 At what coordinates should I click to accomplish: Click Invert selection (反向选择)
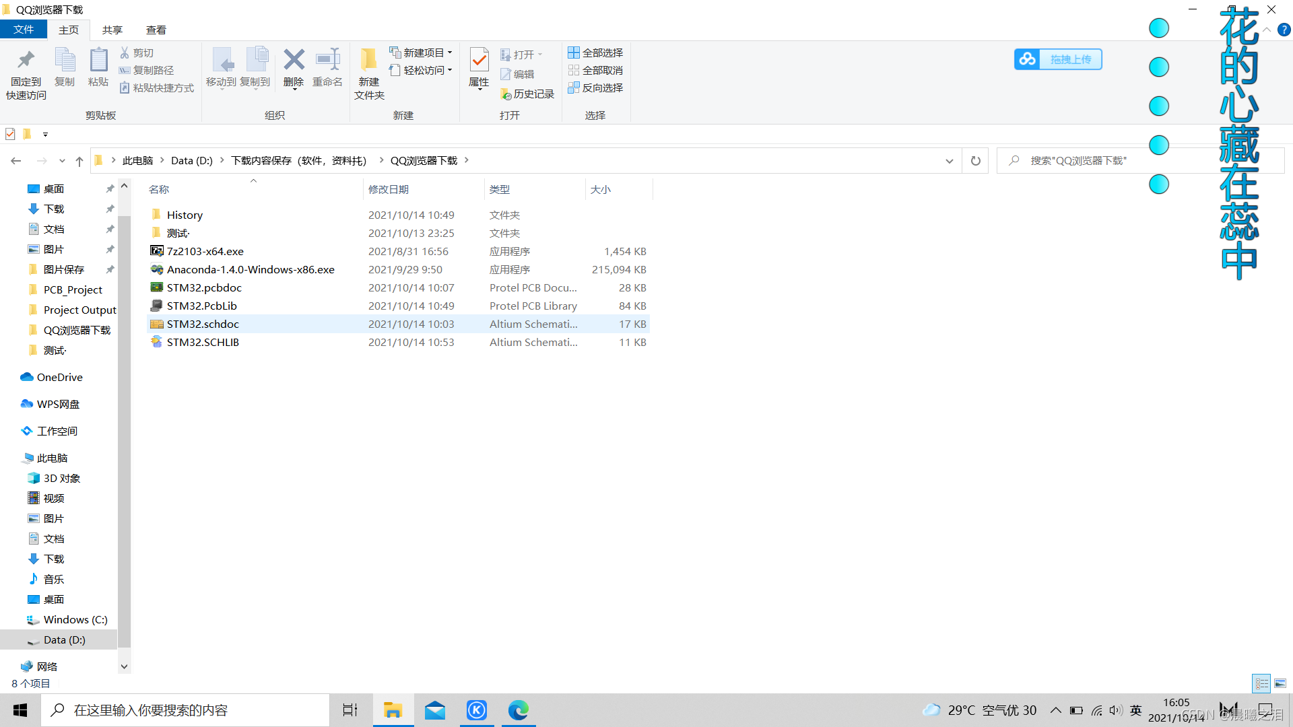tap(595, 88)
